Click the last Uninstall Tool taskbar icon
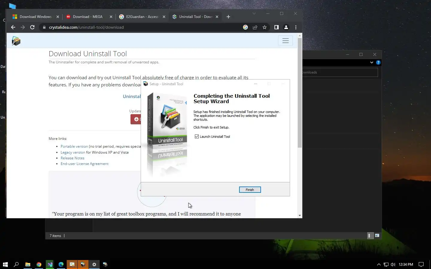Screen dimensions: 431x269 [x=105, y=264]
